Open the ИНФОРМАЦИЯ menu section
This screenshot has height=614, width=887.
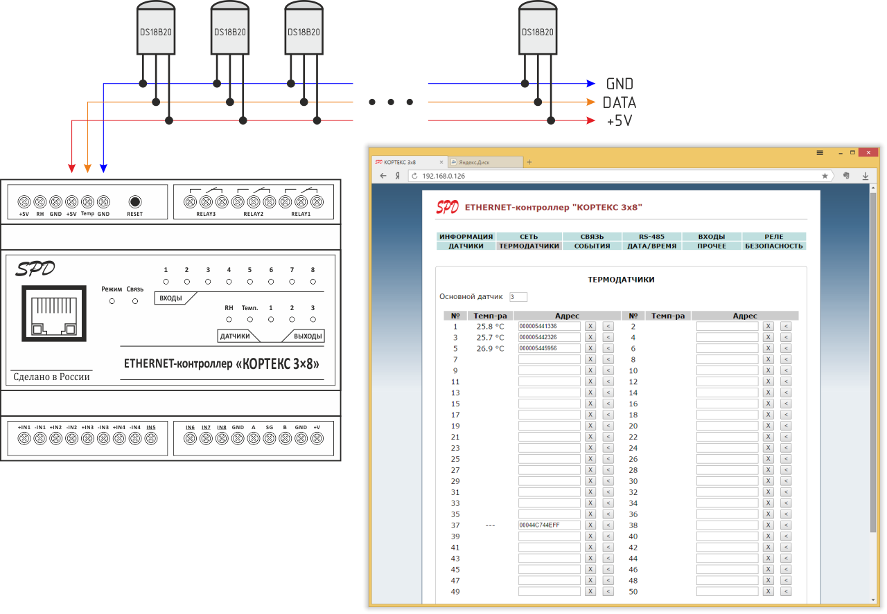(x=466, y=237)
